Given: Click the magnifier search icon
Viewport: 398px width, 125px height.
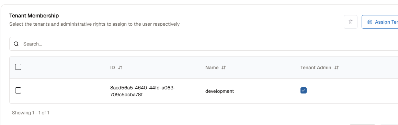Looking at the screenshot, I should click(x=16, y=44).
